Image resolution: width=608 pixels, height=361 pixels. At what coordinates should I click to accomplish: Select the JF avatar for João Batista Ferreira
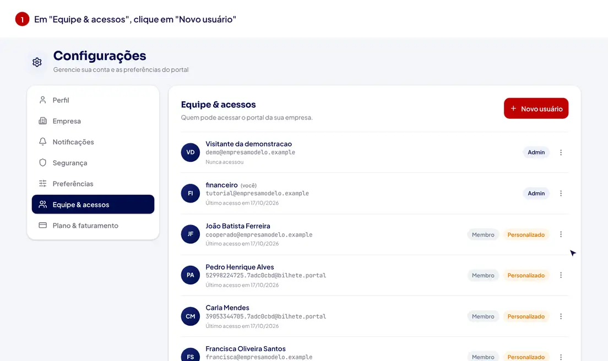[191, 234]
